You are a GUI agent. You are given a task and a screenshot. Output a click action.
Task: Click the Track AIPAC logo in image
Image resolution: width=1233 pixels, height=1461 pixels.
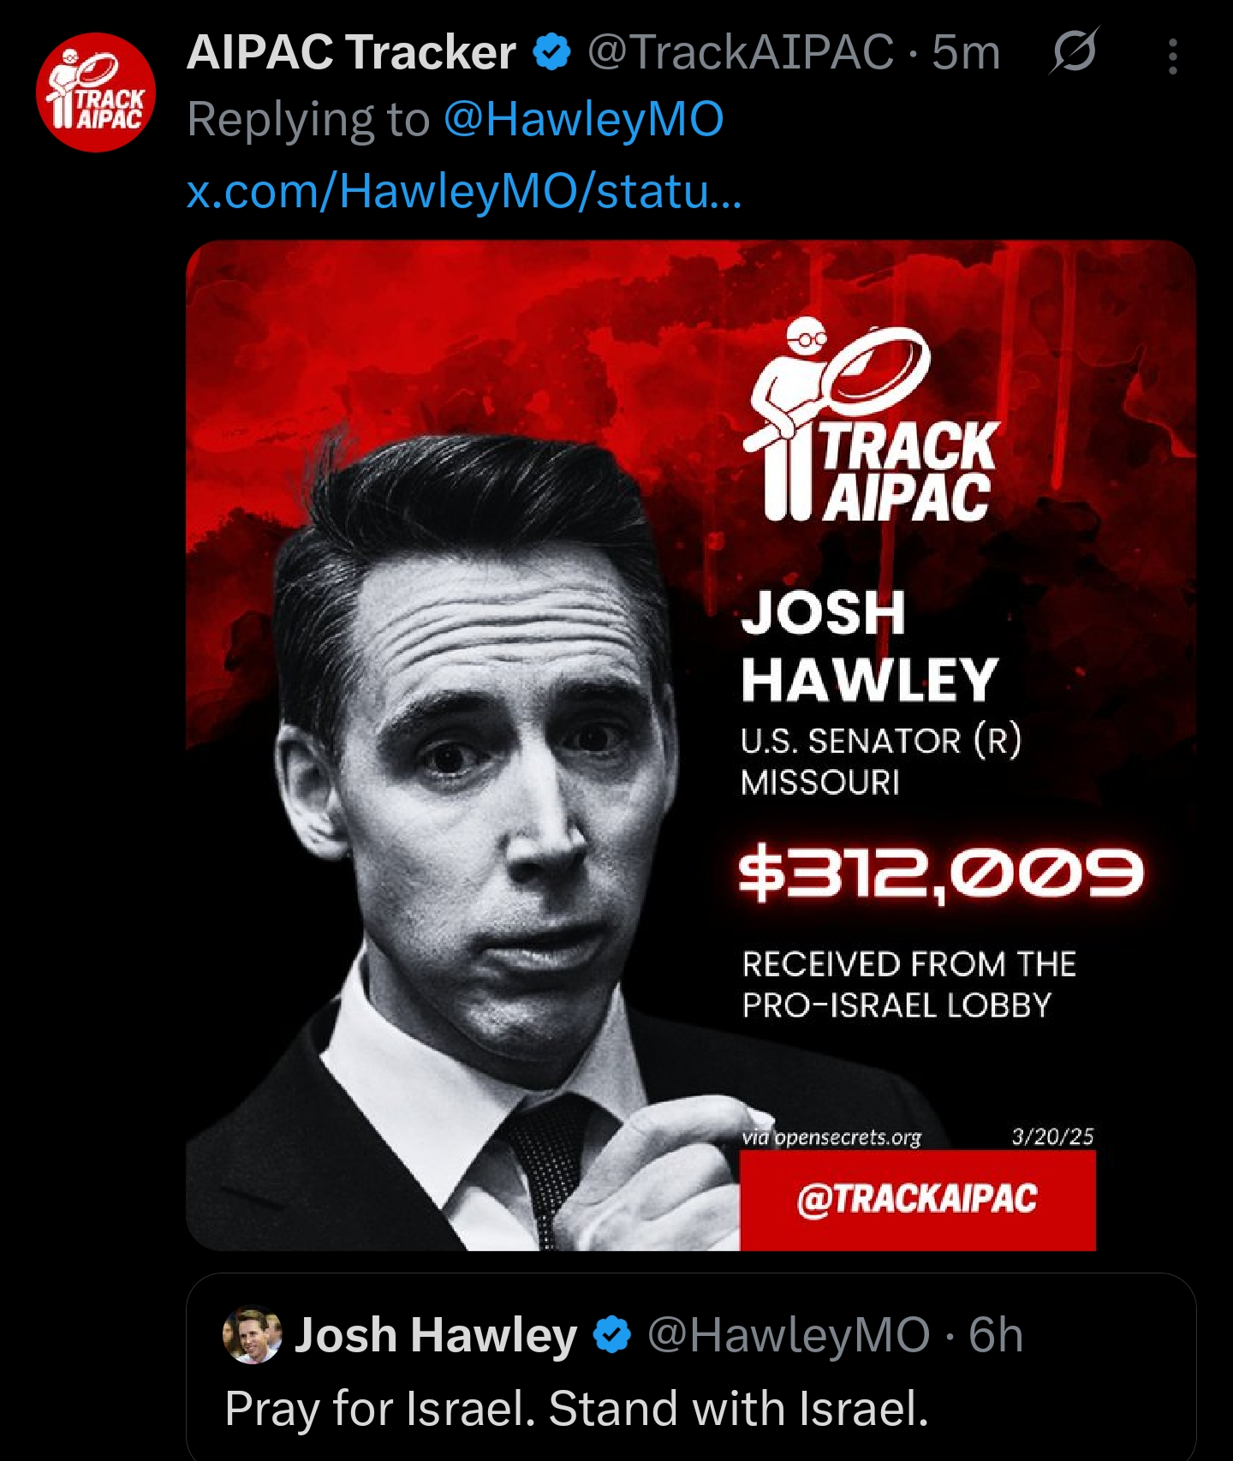pos(872,420)
